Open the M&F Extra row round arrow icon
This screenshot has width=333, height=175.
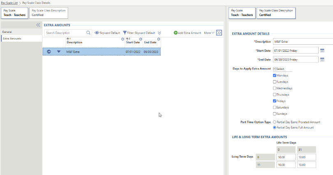point(49,52)
